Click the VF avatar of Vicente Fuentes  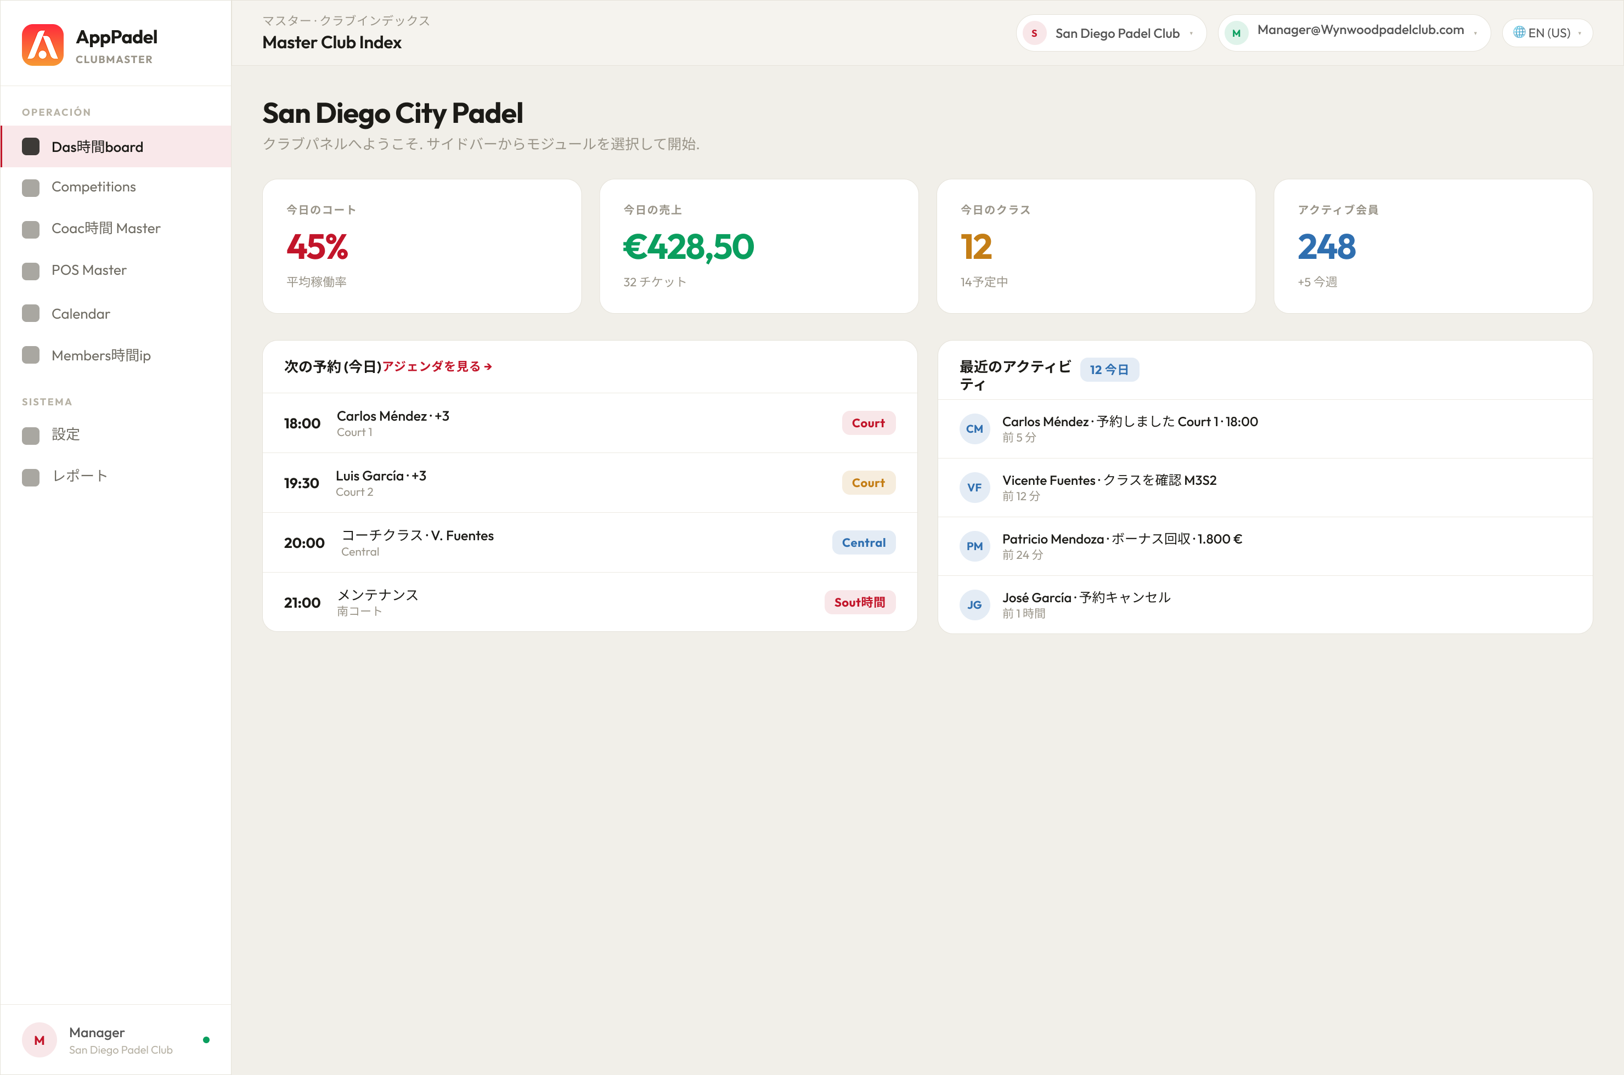tap(974, 488)
